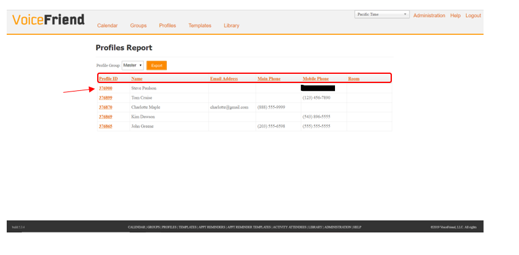The height and width of the screenshot is (255, 519).
Task: Sort table by Profile ID column
Action: point(108,79)
